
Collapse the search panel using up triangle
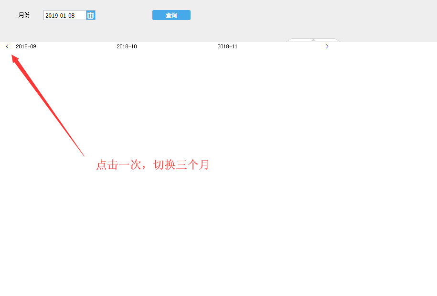pyautogui.click(x=313, y=40)
